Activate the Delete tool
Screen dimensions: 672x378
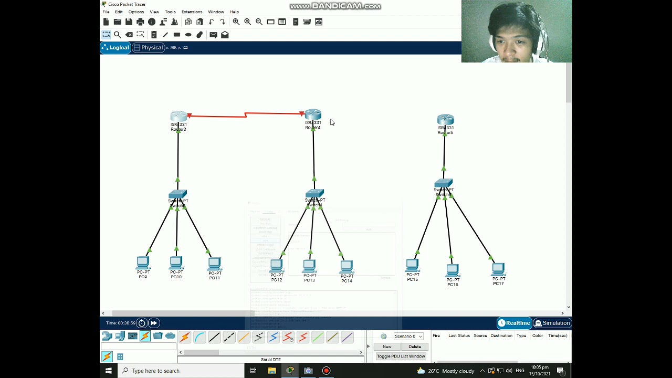coord(129,35)
